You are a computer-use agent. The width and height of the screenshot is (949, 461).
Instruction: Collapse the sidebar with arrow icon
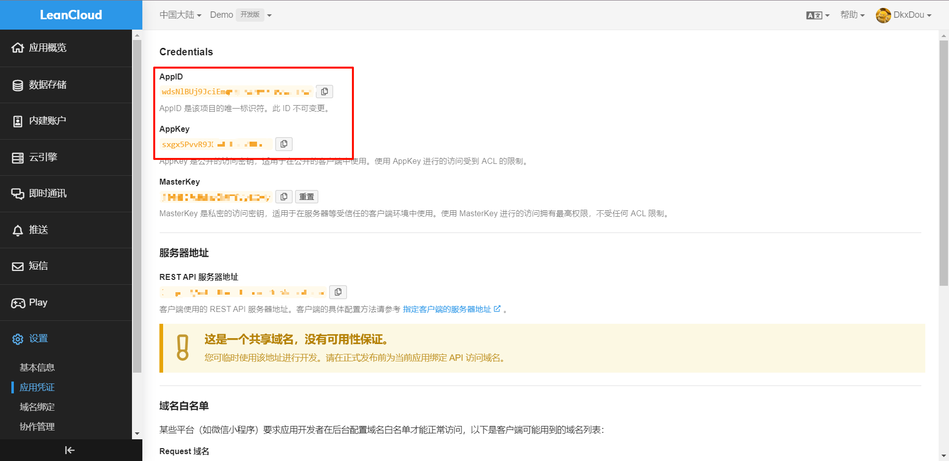click(x=70, y=450)
